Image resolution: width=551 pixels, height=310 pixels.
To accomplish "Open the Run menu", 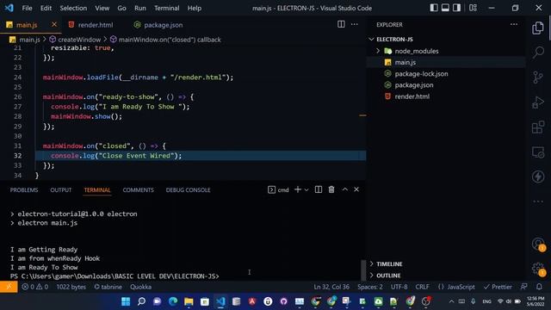I will [139, 8].
